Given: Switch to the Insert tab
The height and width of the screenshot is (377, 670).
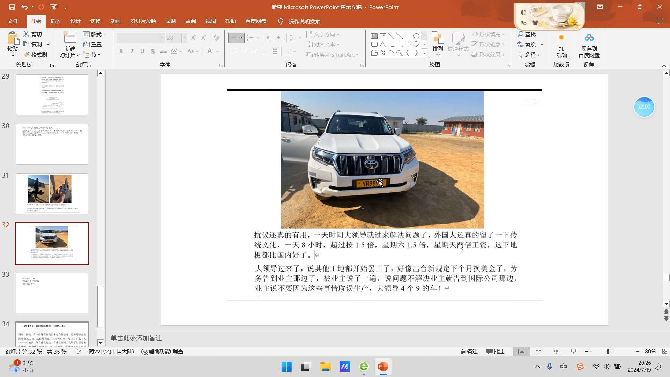Looking at the screenshot, I should pos(56,21).
